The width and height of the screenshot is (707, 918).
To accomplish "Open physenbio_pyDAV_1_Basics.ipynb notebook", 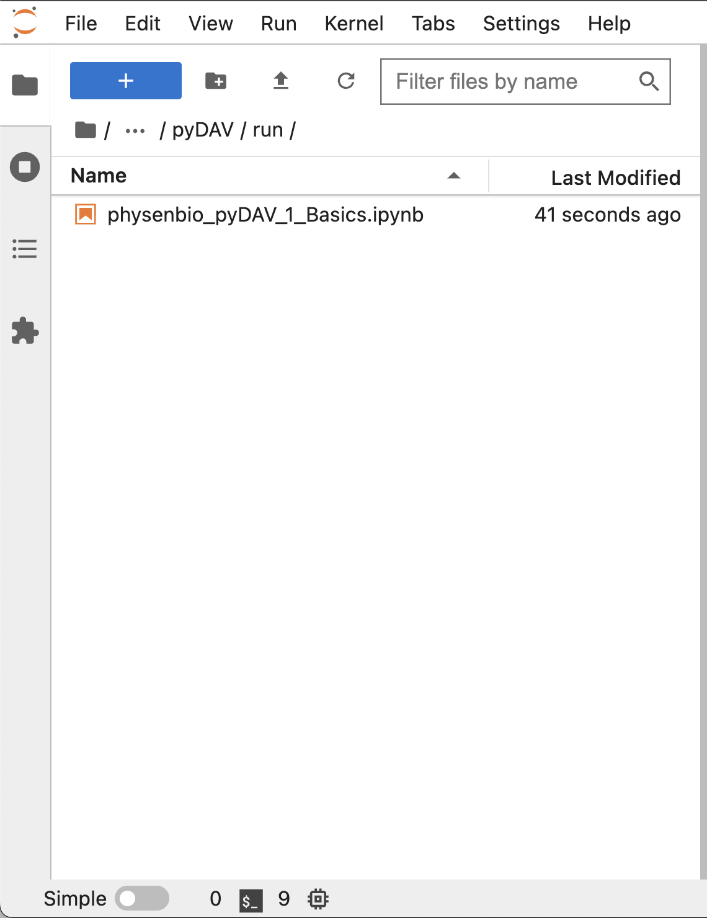I will click(x=265, y=215).
